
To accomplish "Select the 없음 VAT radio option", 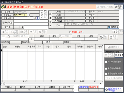I will [x=42, y=13].
